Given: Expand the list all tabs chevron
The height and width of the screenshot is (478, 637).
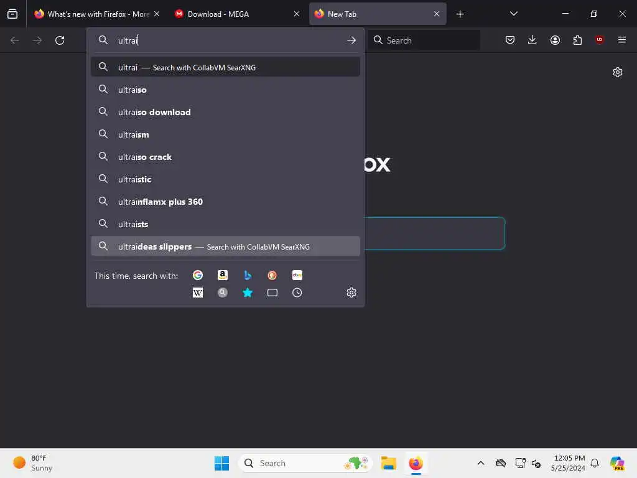Looking at the screenshot, I should (x=513, y=14).
